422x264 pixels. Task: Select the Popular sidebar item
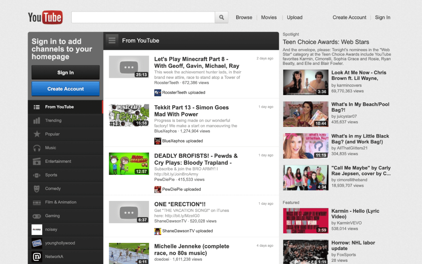[x=65, y=134]
